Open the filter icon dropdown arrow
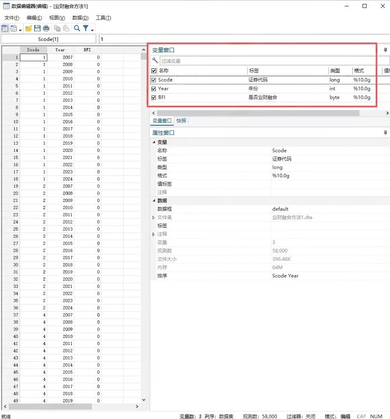This screenshot has width=390, height=419. (92, 30)
